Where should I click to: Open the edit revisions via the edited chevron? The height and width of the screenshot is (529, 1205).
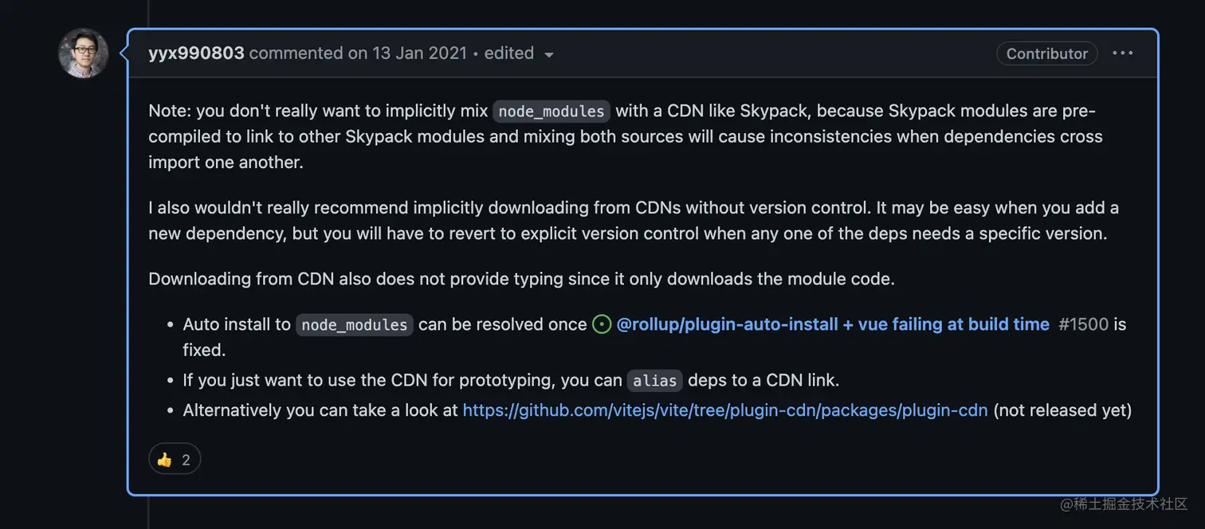coord(548,54)
